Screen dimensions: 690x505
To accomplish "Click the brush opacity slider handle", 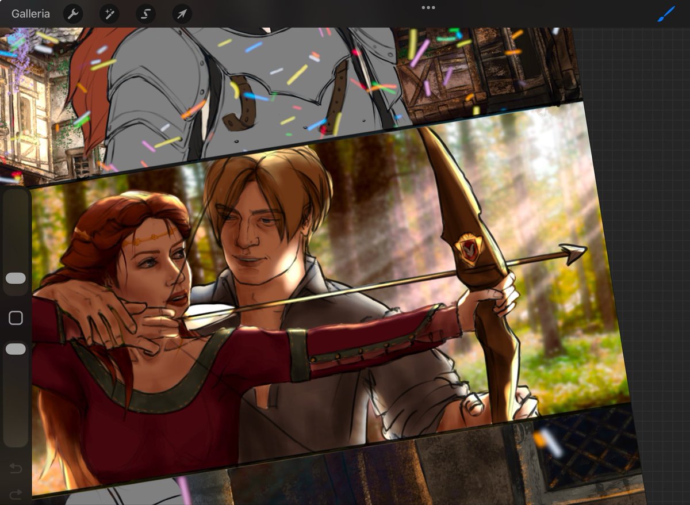I will 16,349.
